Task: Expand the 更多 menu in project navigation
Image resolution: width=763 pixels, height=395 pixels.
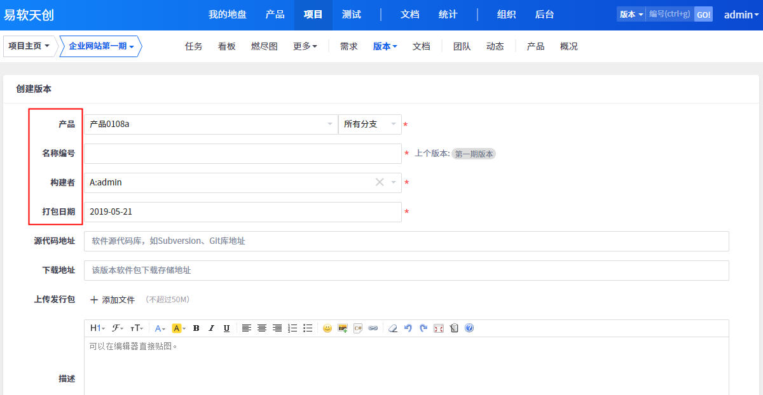Action: (305, 46)
